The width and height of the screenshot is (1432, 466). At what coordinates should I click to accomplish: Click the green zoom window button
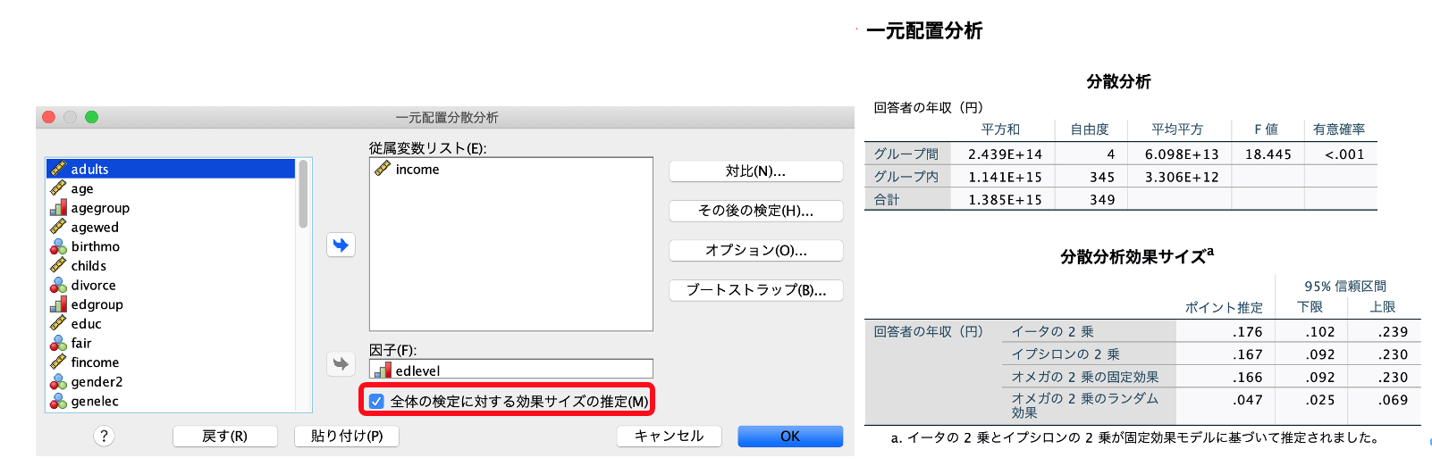91,117
